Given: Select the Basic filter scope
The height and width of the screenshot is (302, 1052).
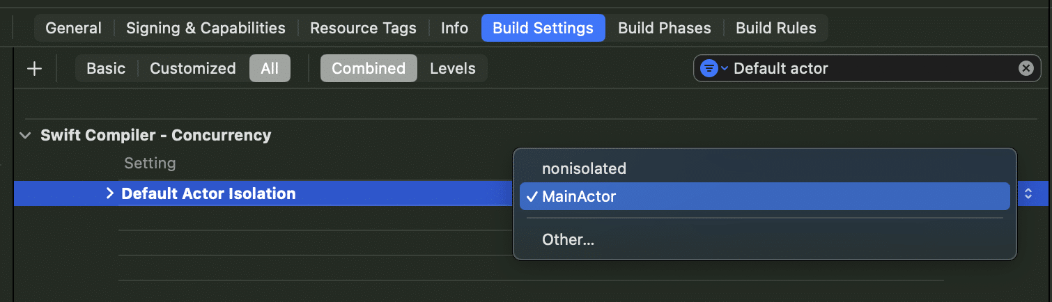Looking at the screenshot, I should tap(106, 68).
